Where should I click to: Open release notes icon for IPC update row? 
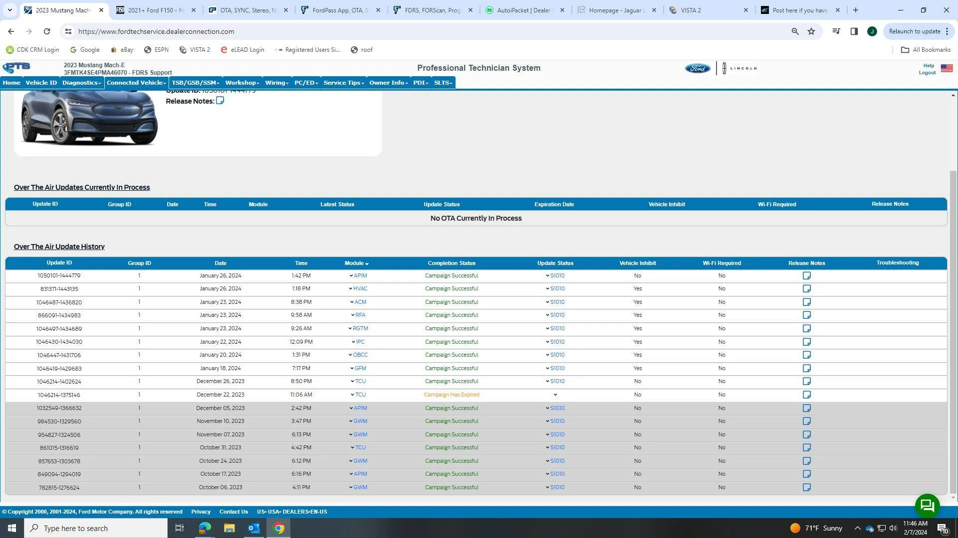point(806,342)
